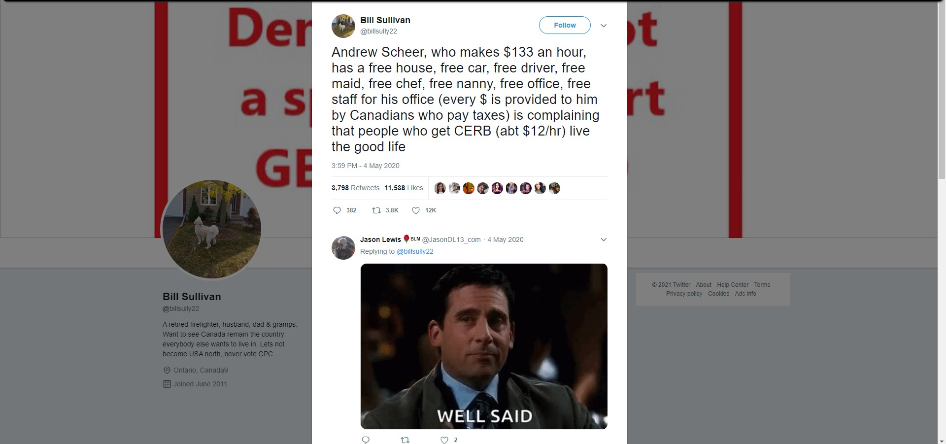Retweet the Andrew Scheer tweet

[x=377, y=210]
